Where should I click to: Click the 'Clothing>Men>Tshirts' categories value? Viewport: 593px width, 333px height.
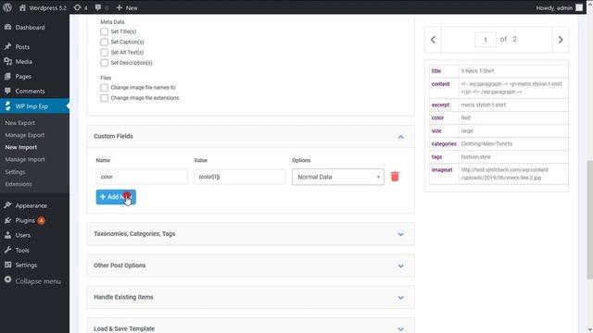click(x=486, y=144)
